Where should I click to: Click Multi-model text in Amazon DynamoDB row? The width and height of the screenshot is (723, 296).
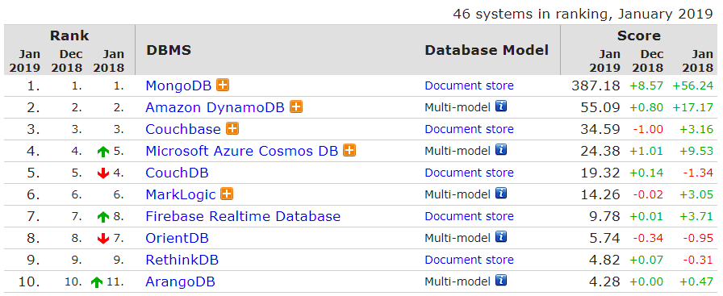[x=458, y=107]
